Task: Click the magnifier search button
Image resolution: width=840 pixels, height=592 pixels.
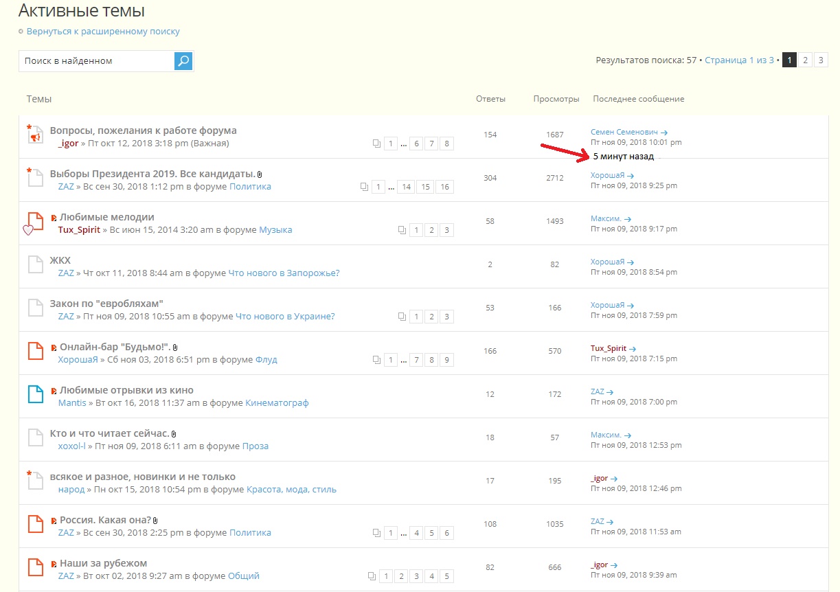Action: [x=183, y=61]
